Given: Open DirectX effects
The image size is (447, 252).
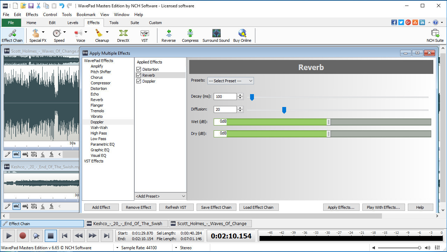Looking at the screenshot, I should (123, 36).
